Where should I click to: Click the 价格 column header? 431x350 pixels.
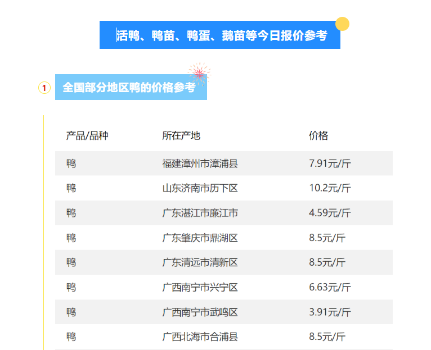[x=318, y=135]
